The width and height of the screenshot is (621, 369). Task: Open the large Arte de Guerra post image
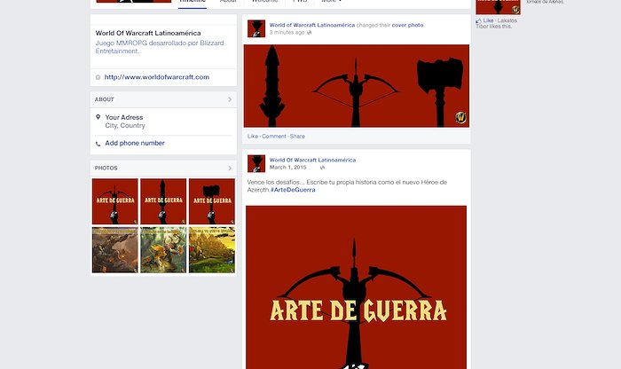click(x=356, y=287)
